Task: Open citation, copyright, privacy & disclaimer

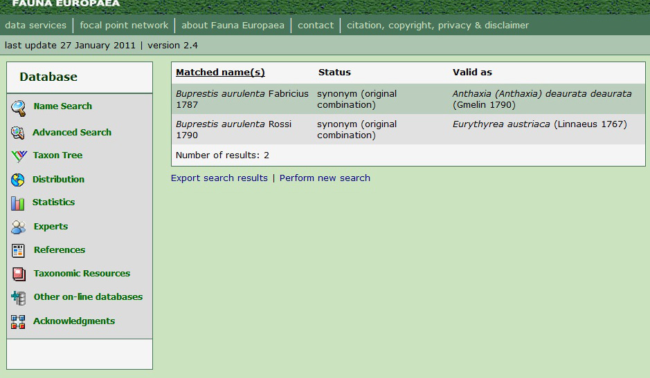Action: tap(437, 26)
